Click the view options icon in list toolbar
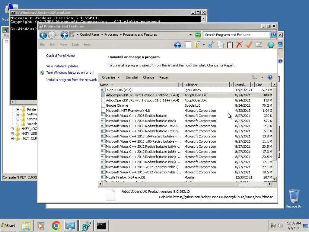The image size is (309, 232). (x=255, y=77)
